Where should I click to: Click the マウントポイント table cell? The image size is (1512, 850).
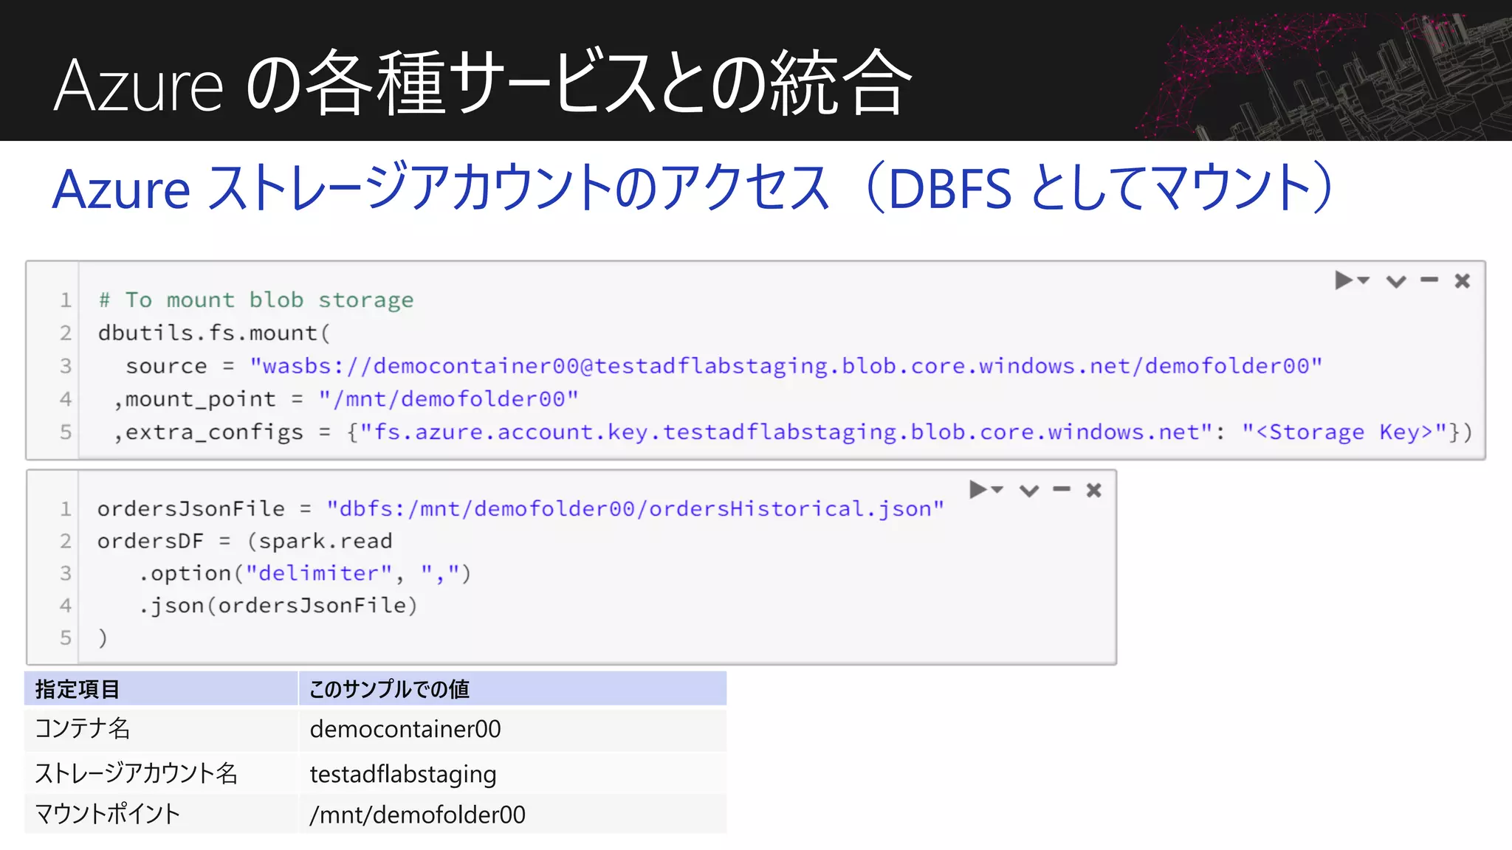161,814
